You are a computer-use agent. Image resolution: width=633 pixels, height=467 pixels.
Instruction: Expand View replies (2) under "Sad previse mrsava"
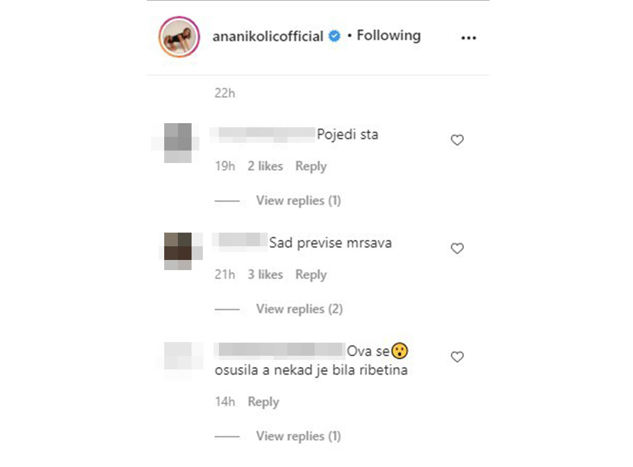299,309
